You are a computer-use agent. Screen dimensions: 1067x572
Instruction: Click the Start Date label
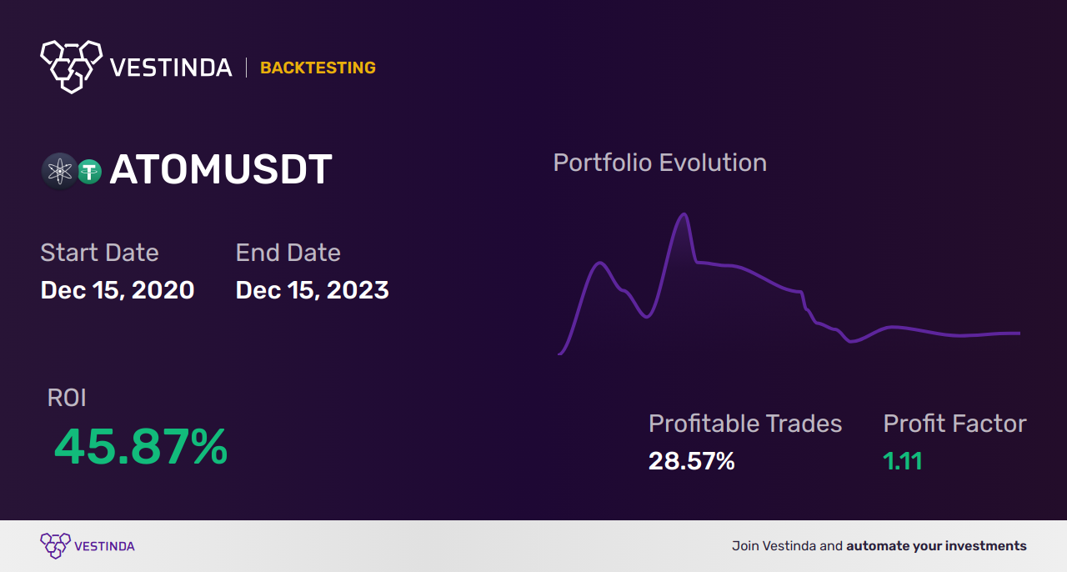pos(99,253)
